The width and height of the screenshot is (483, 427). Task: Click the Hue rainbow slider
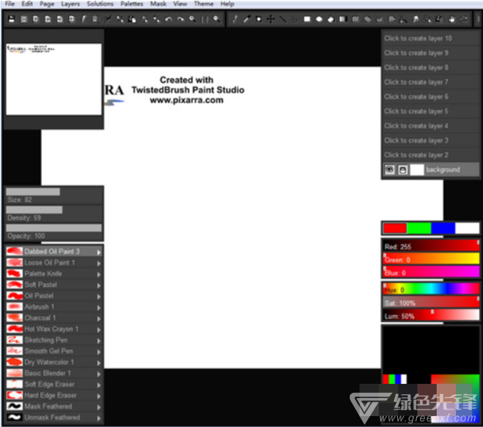[431, 289]
